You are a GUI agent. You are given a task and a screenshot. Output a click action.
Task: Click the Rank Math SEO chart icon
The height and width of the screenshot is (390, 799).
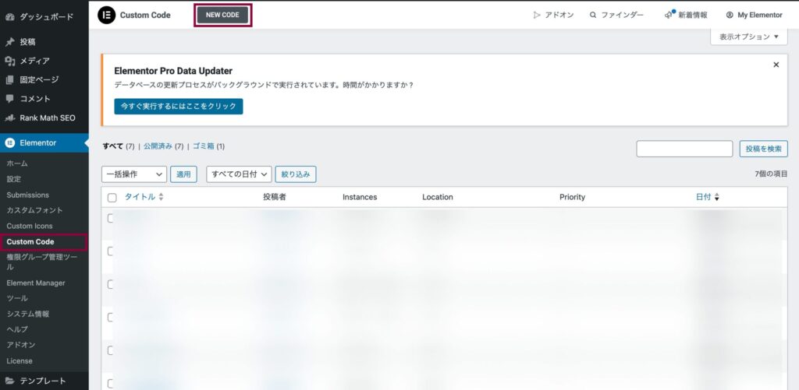[x=9, y=118]
